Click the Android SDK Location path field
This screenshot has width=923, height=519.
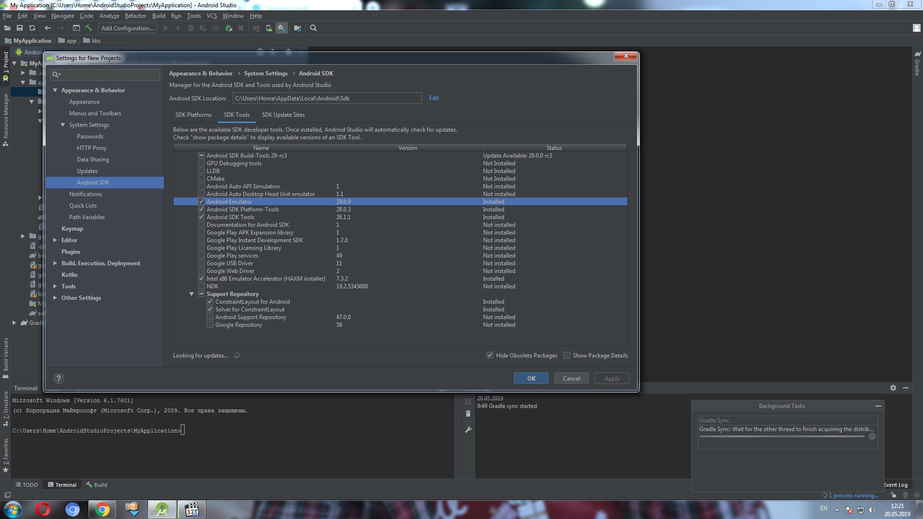[x=327, y=98]
